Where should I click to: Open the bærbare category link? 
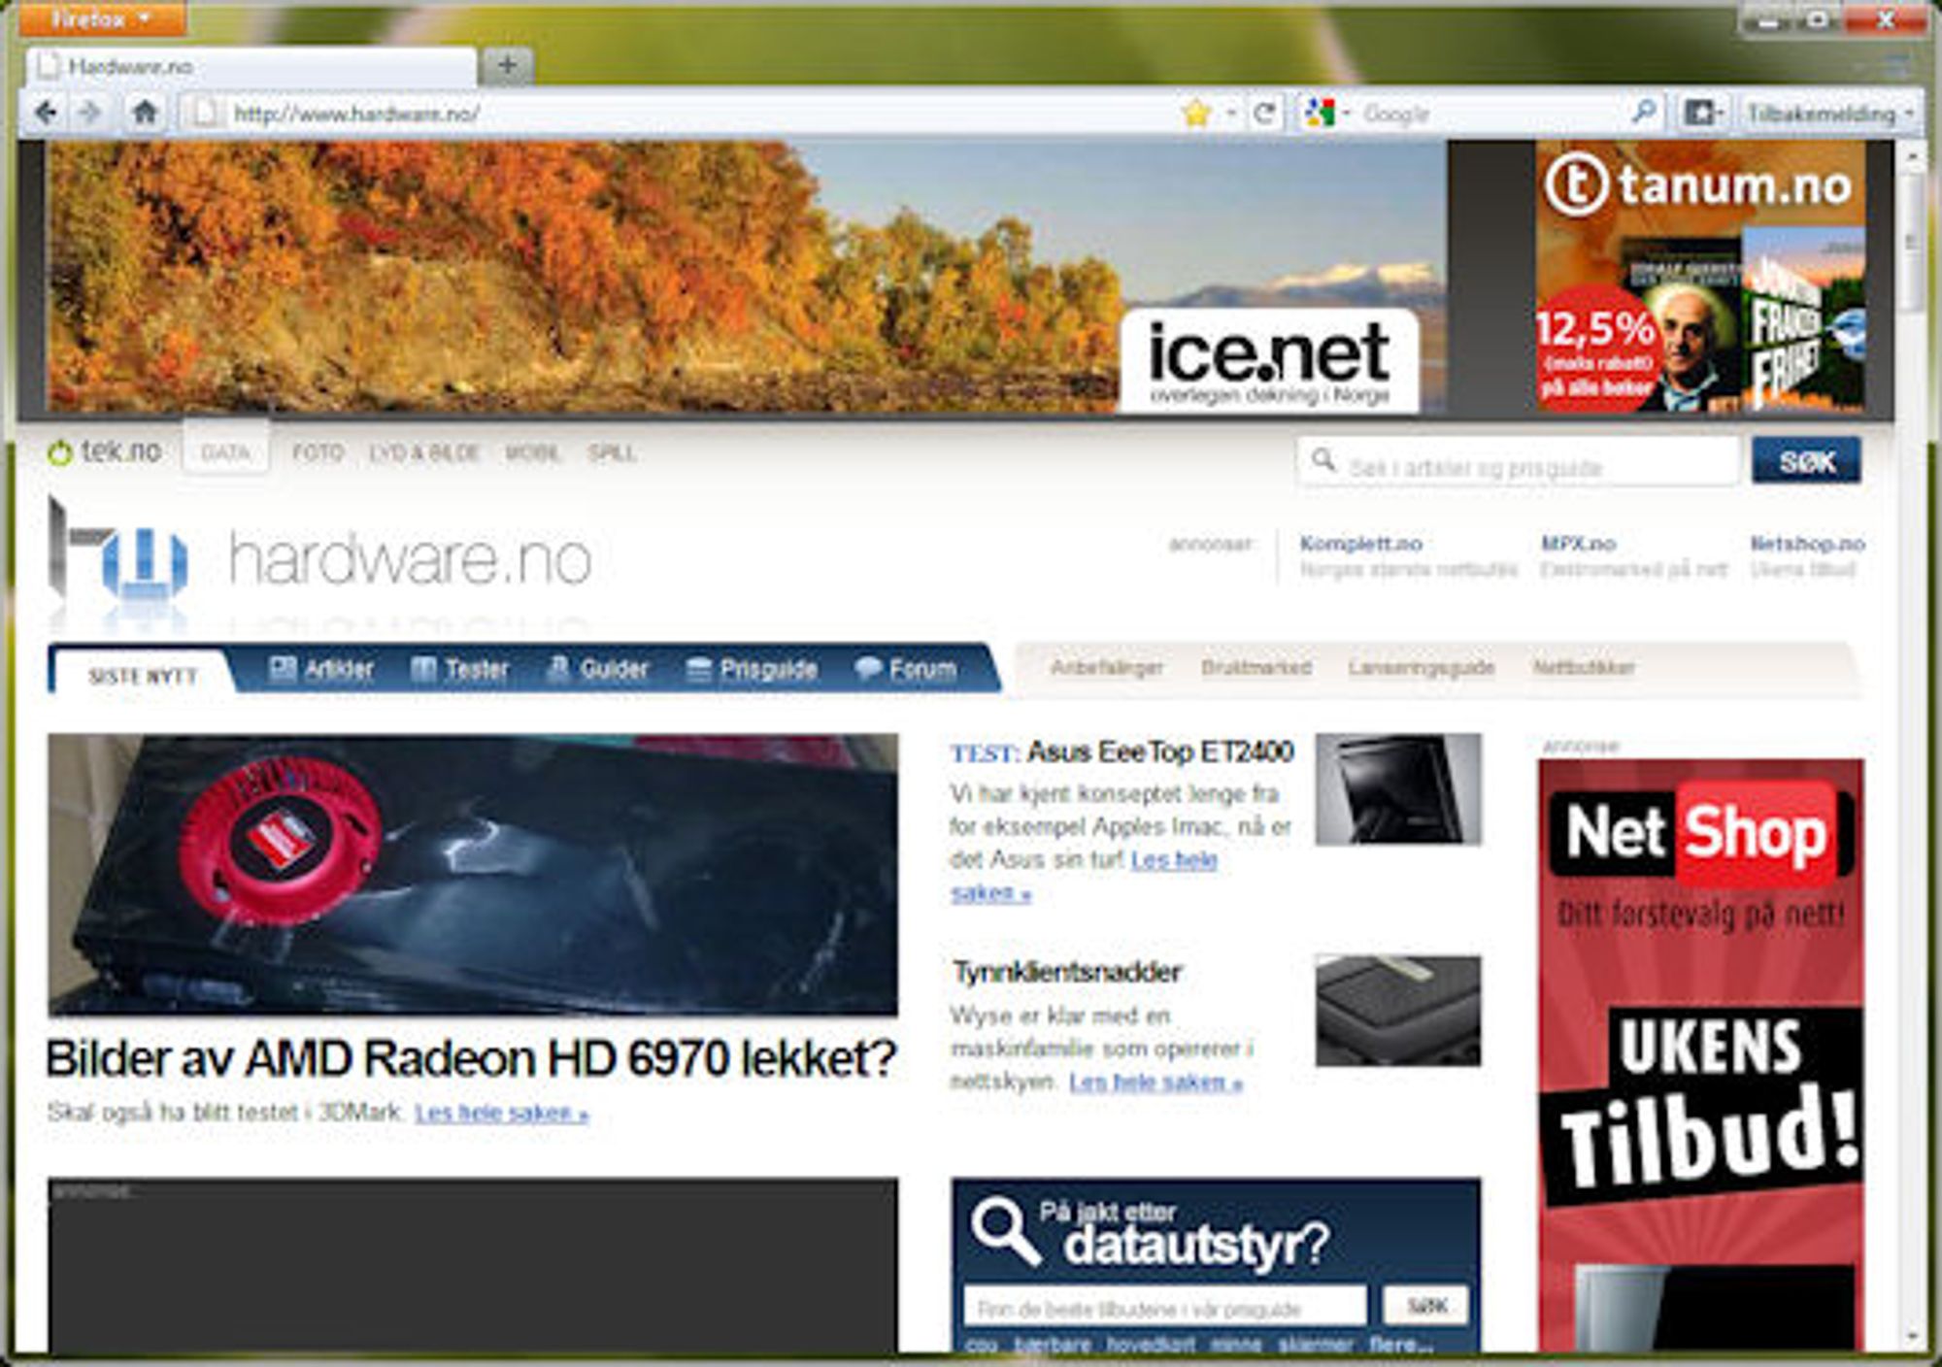point(1053,1345)
